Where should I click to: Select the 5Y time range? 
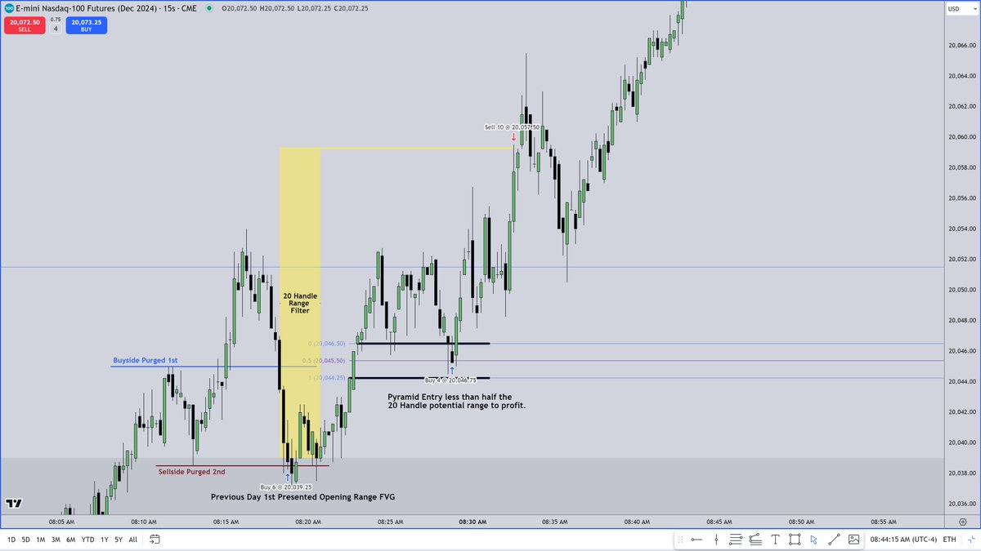119,540
